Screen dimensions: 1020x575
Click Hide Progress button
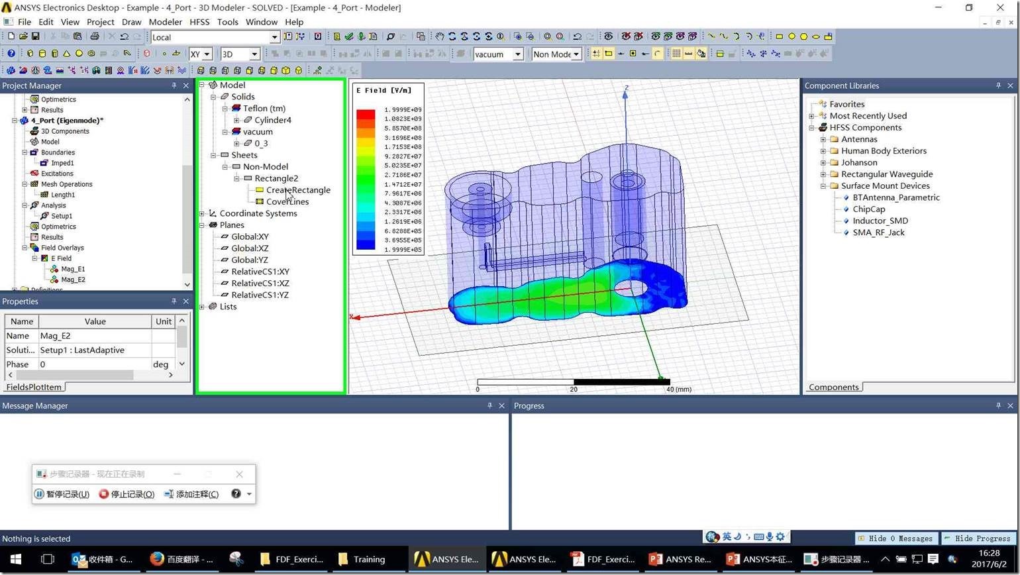[978, 539]
